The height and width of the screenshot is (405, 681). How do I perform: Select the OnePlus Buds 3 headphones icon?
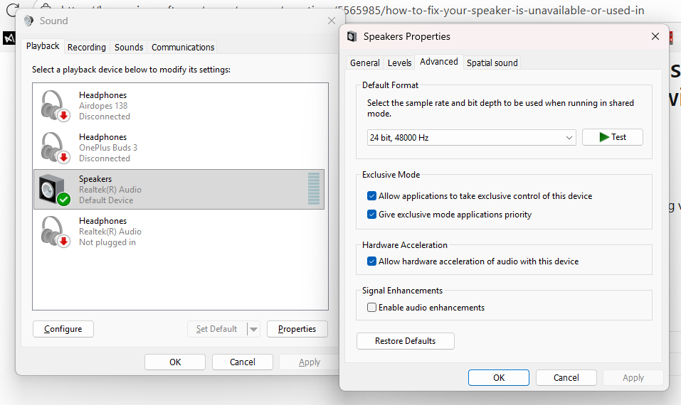[x=56, y=148]
